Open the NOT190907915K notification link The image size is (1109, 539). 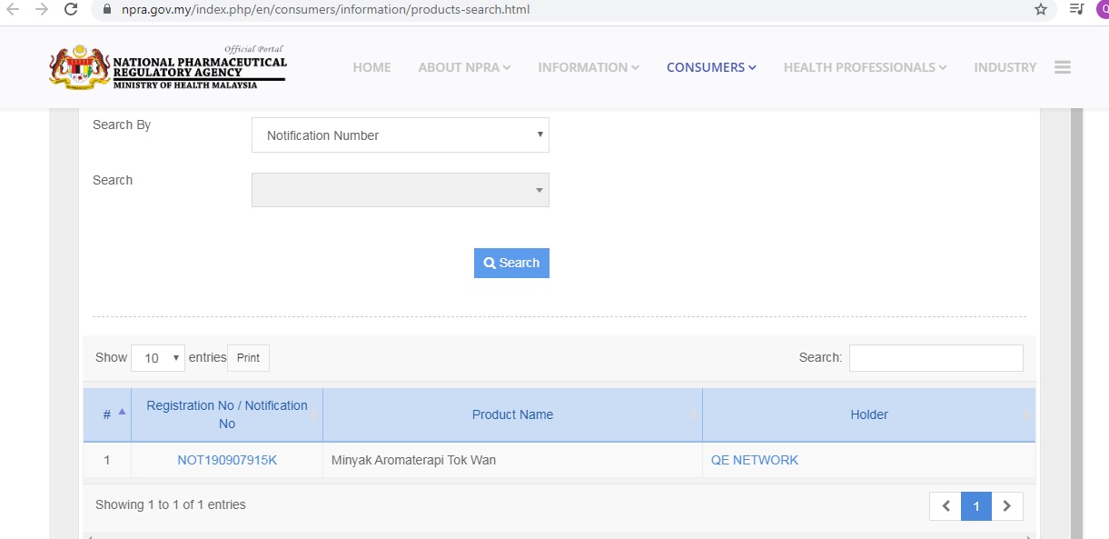pos(227,460)
